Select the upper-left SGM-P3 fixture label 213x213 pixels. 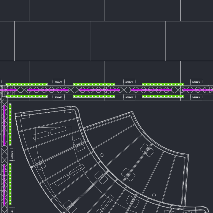pyautogui.click(x=59, y=82)
